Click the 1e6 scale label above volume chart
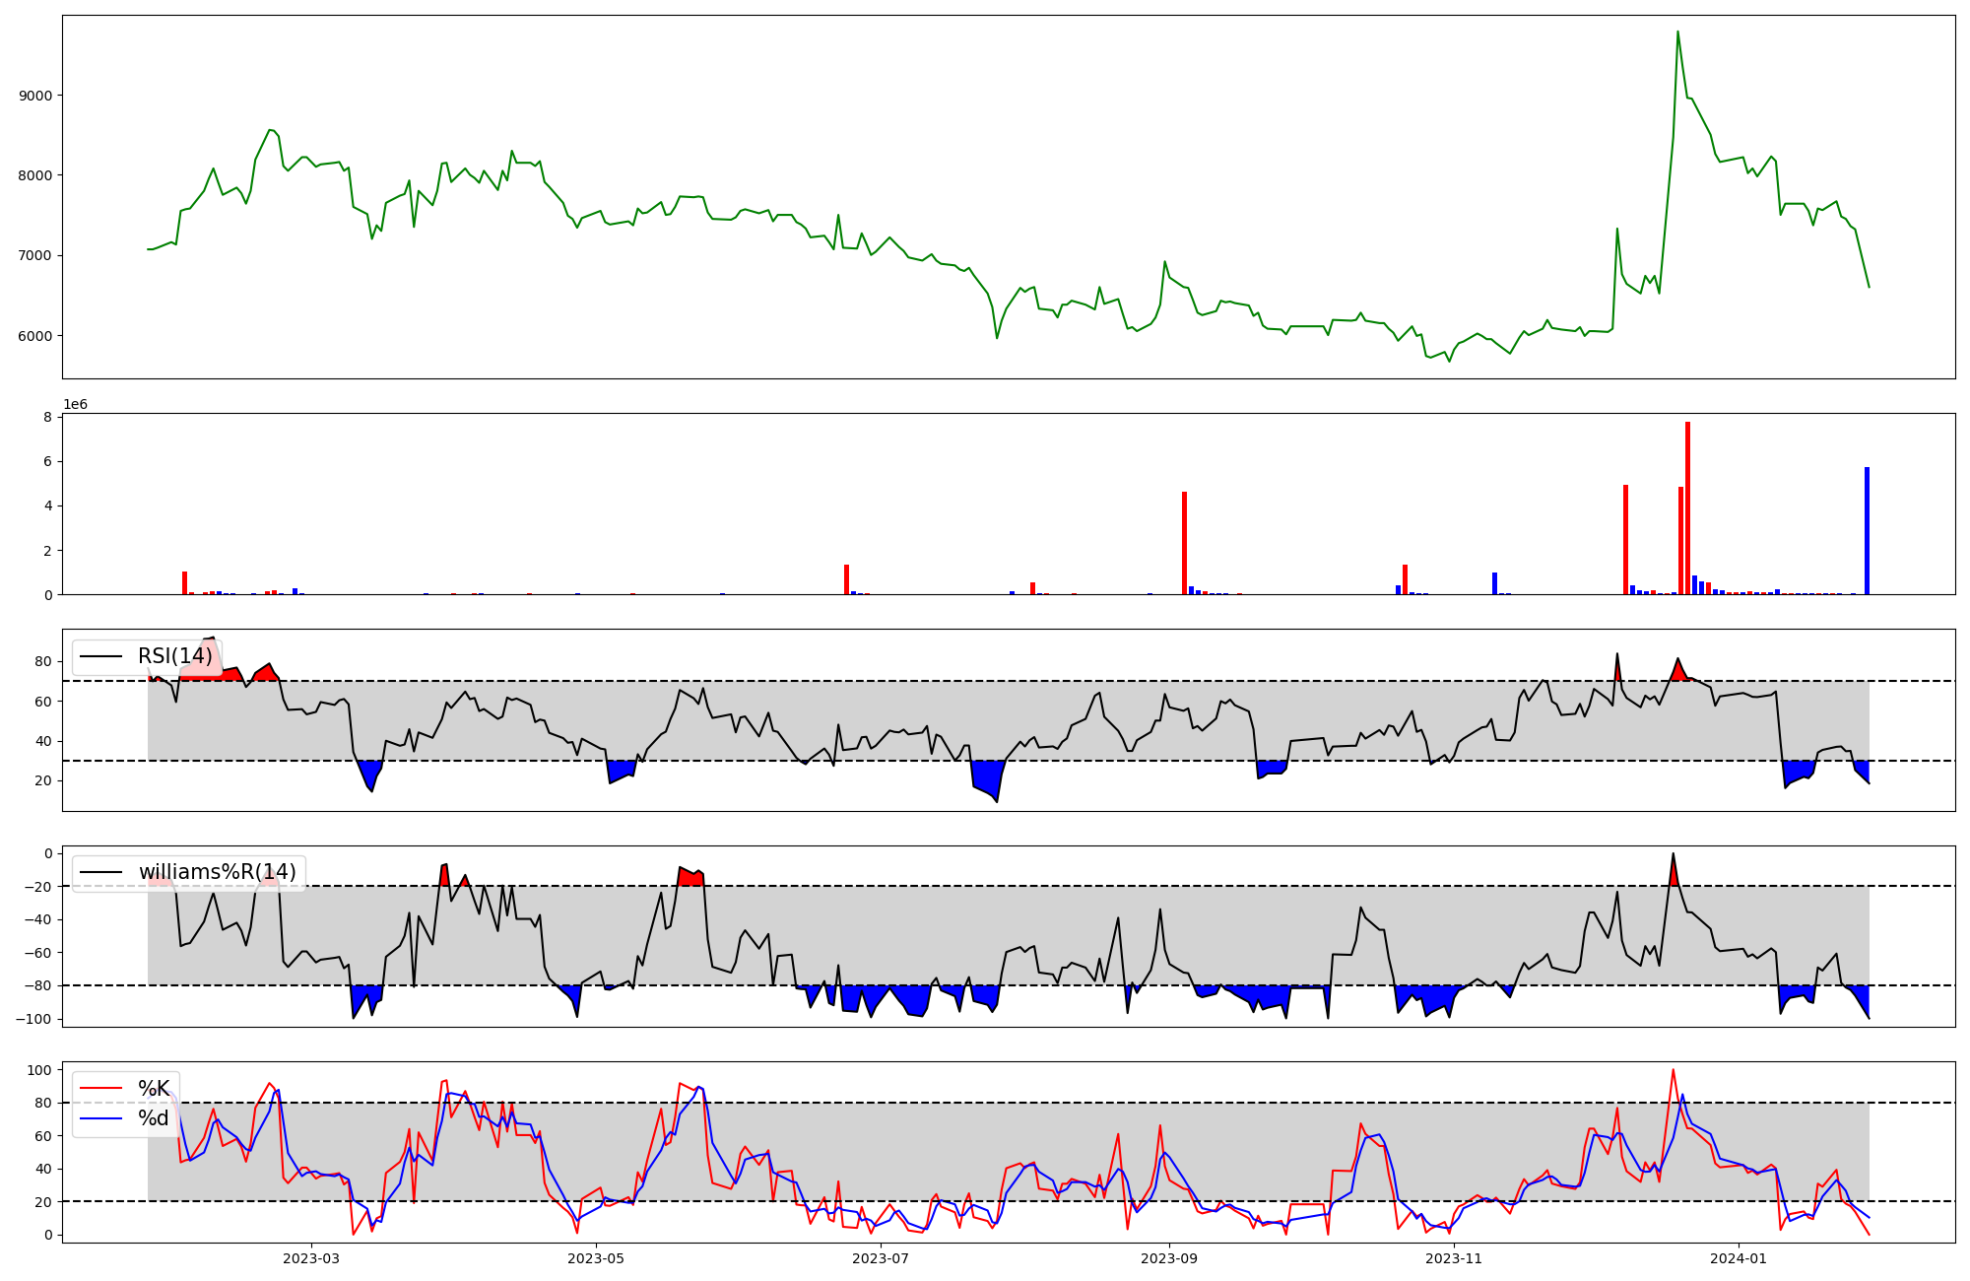The height and width of the screenshot is (1281, 1970). [x=75, y=405]
